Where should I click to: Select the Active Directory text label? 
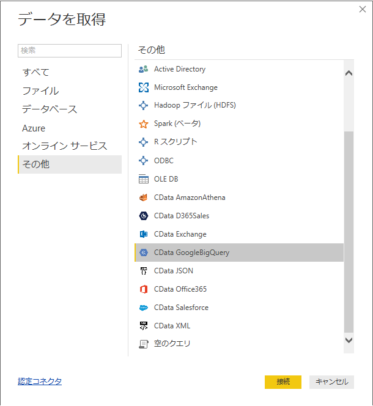(x=180, y=69)
